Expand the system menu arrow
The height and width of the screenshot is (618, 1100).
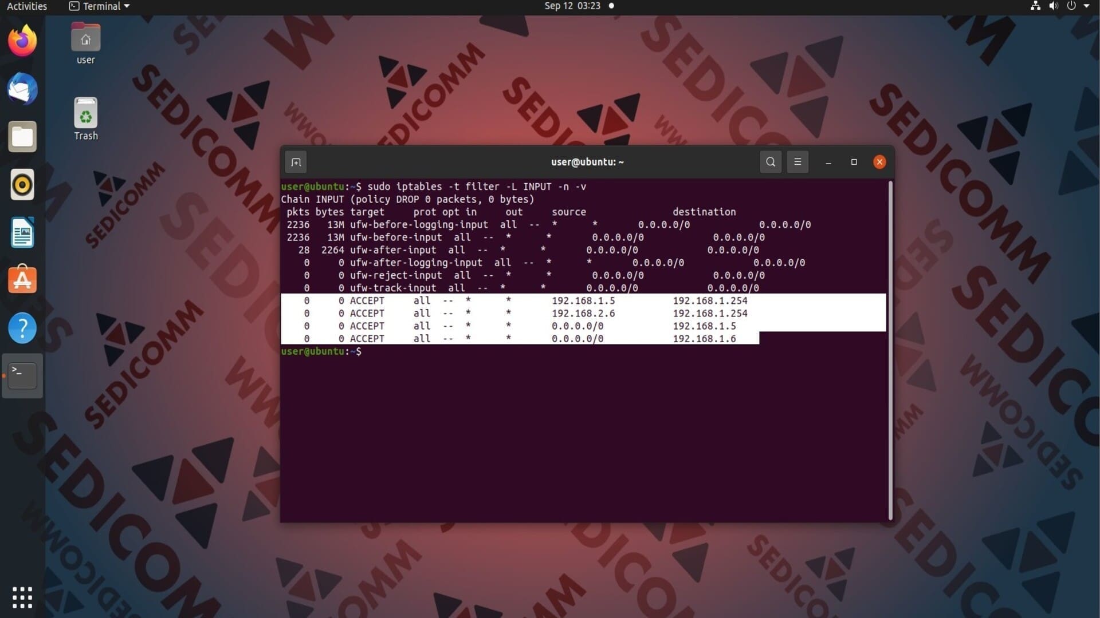[1087, 6]
